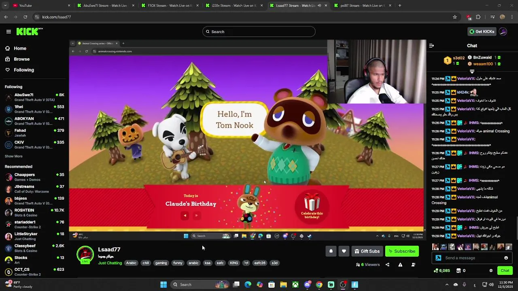Click the share stream icon
Image resolution: width=518 pixels, height=291 pixels.
[387, 265]
